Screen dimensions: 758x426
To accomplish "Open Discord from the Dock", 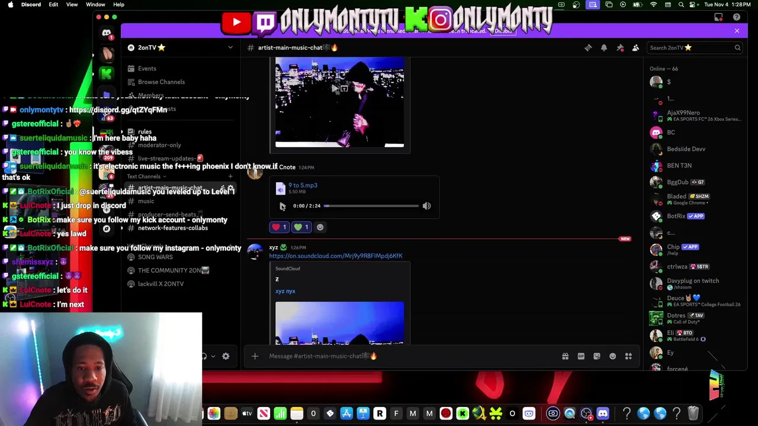I will (602, 414).
